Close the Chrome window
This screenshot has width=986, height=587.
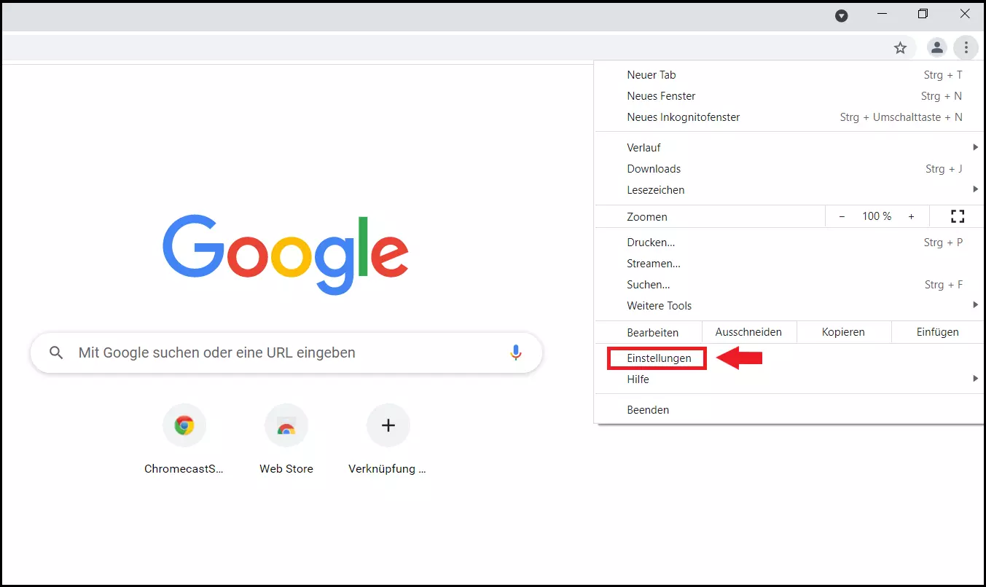(x=964, y=15)
